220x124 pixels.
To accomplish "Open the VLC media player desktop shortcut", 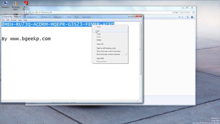I will click(x=15, y=6).
